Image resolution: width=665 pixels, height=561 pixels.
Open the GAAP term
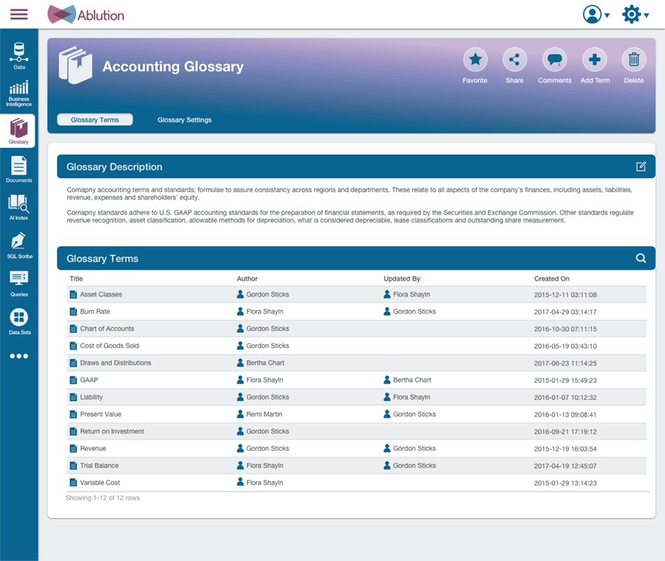pyautogui.click(x=89, y=380)
